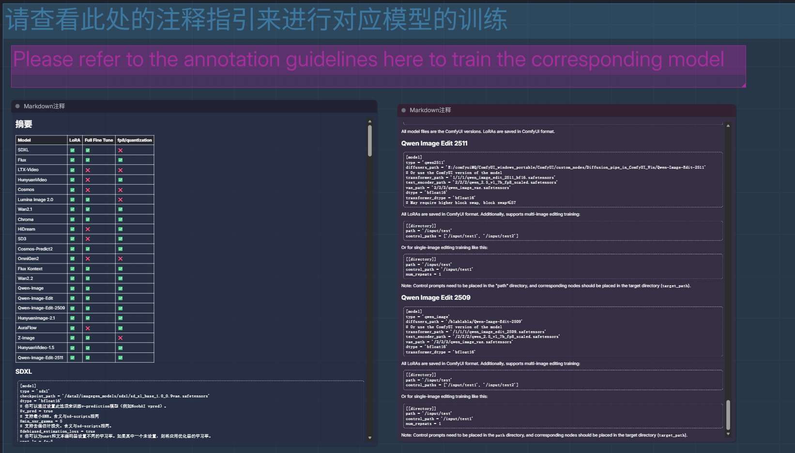Viewport: 795px width, 453px height.
Task: Click the red cross in LTX-Video's Full Fine Tune cell
Action: point(88,170)
